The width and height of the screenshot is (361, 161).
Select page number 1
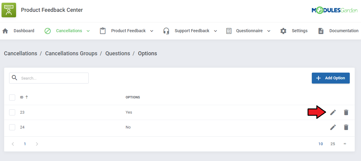[25, 144]
